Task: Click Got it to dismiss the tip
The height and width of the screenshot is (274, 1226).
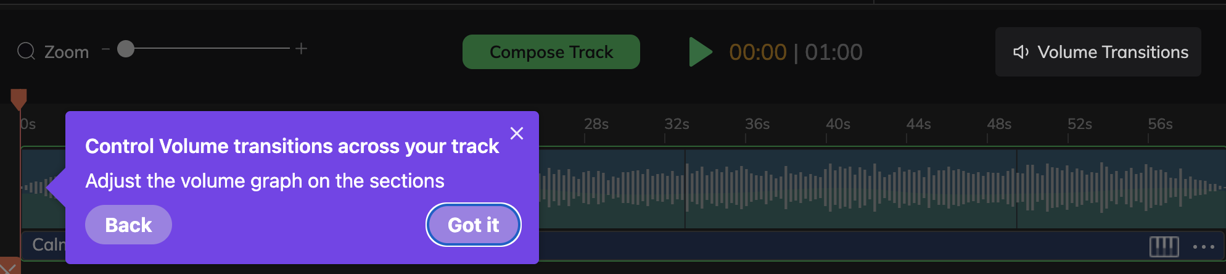Action: [x=473, y=225]
